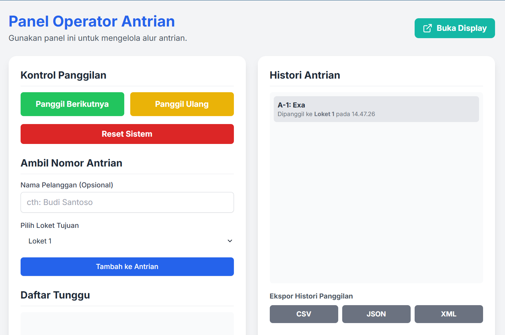Click the Ambil Nomor Antrian heading
The image size is (505, 335).
tap(71, 163)
